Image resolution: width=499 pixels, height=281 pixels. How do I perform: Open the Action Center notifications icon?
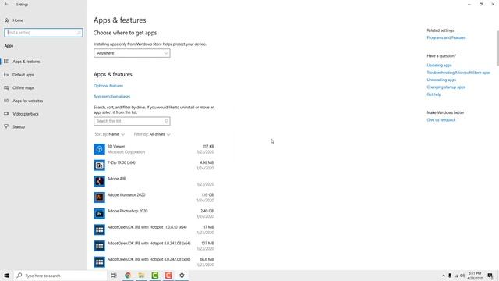[490, 276]
